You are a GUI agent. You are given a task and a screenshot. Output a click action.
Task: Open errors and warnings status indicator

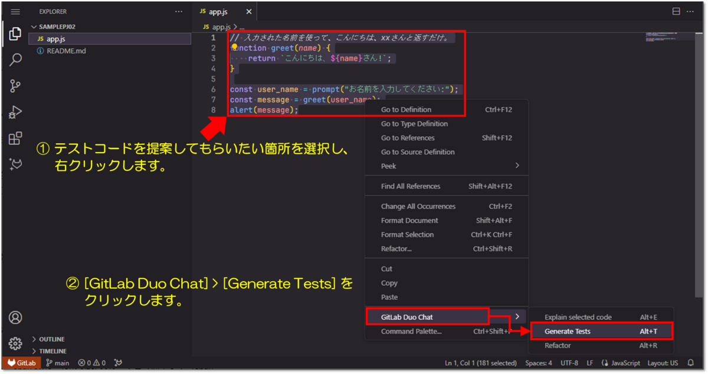[x=92, y=363]
